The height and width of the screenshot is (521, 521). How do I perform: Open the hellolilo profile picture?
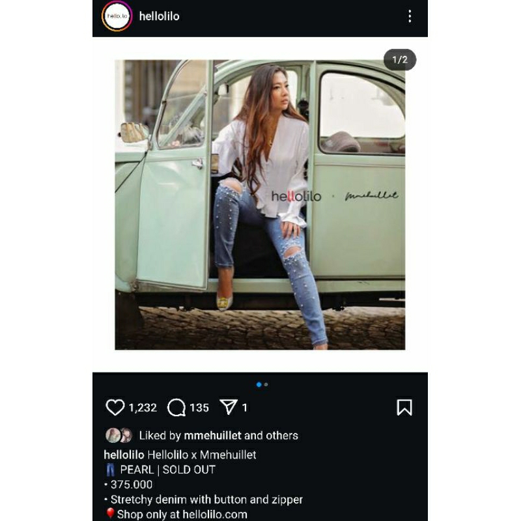[117, 16]
